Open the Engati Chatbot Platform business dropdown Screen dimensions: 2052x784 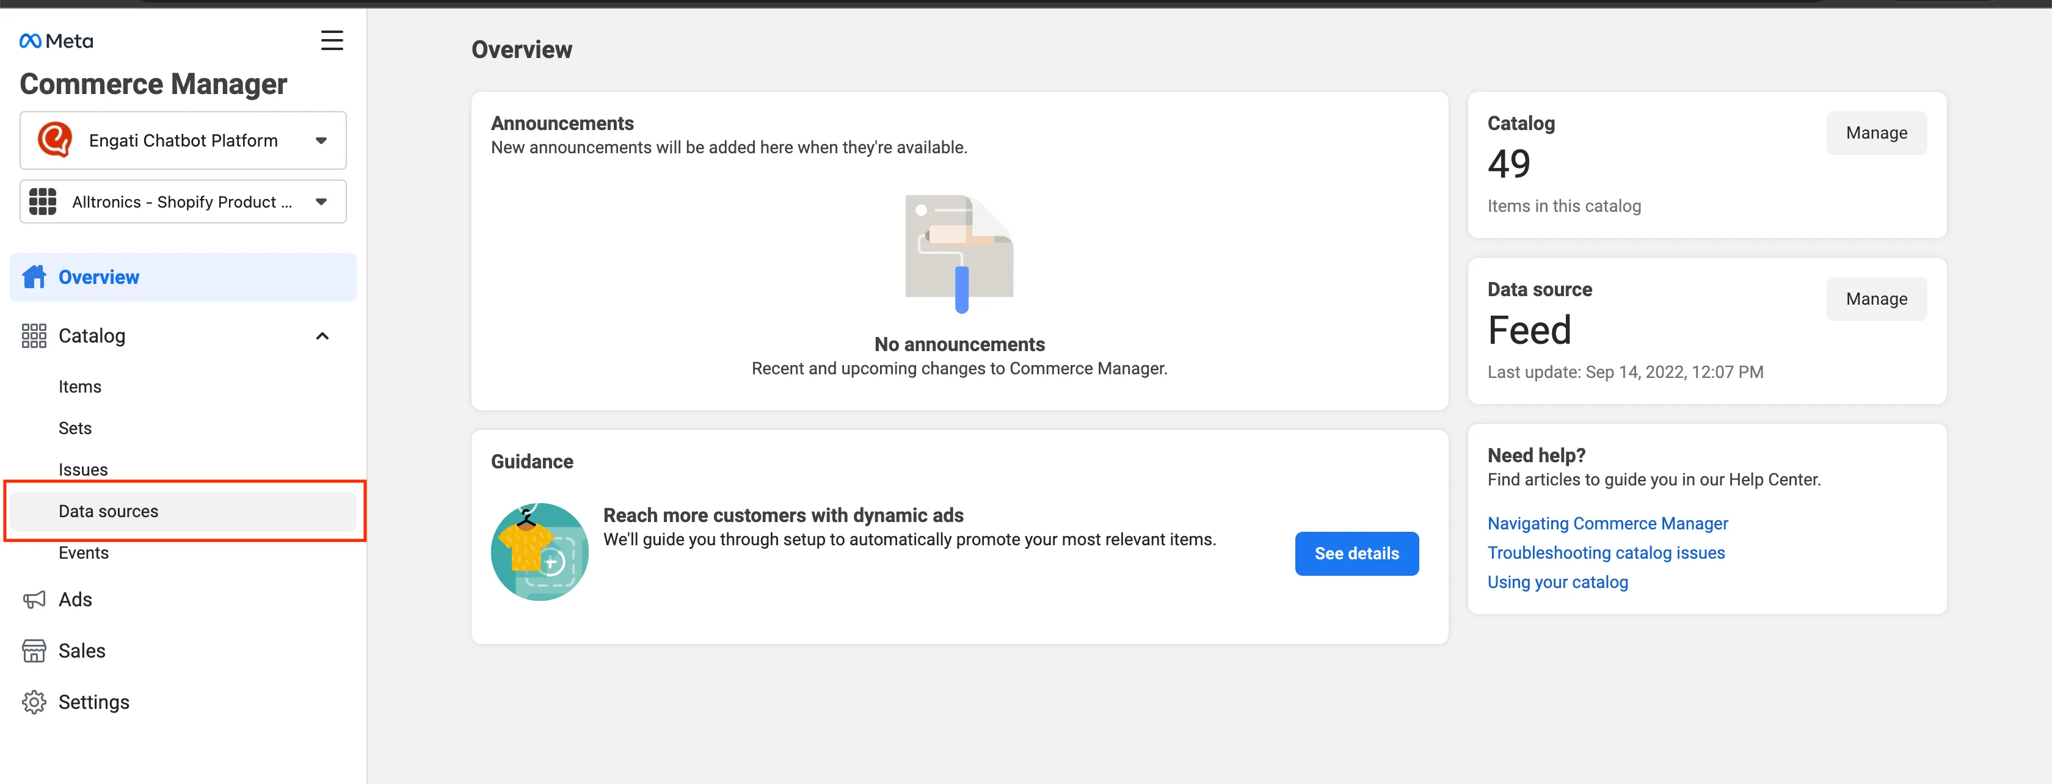(183, 140)
